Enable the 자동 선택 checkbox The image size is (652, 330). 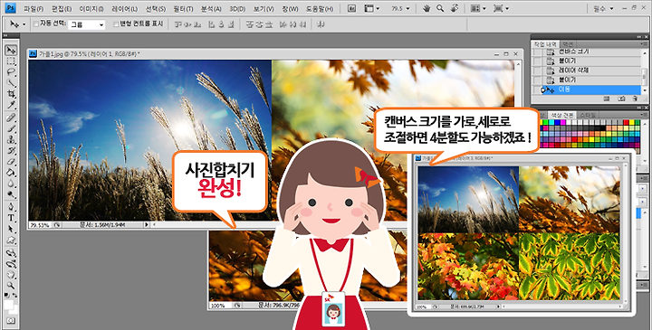(35, 24)
